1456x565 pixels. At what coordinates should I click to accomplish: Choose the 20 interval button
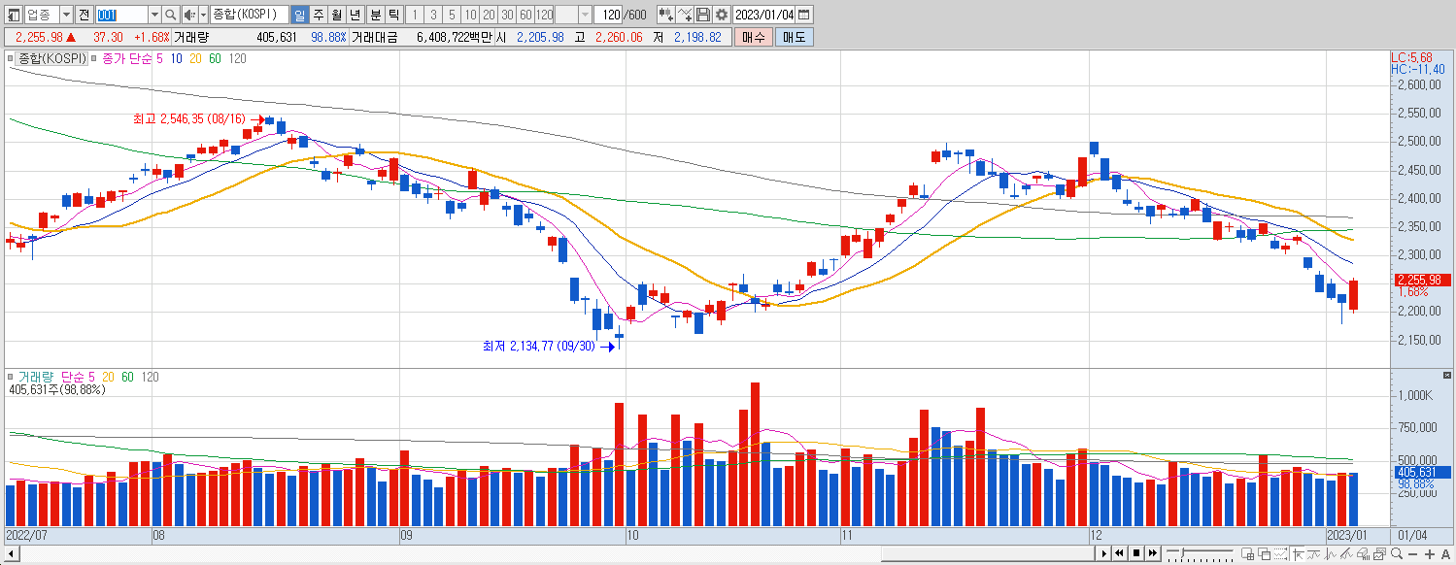pos(489,15)
